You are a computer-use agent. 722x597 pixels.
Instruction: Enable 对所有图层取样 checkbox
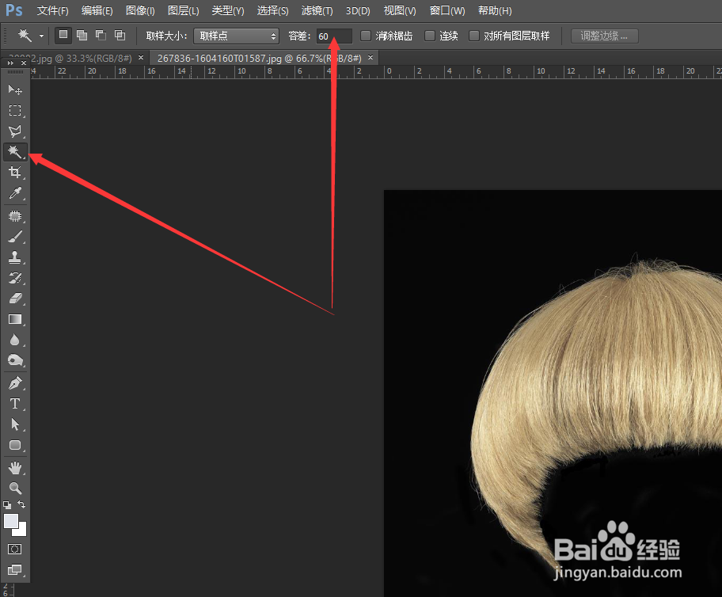(x=473, y=36)
